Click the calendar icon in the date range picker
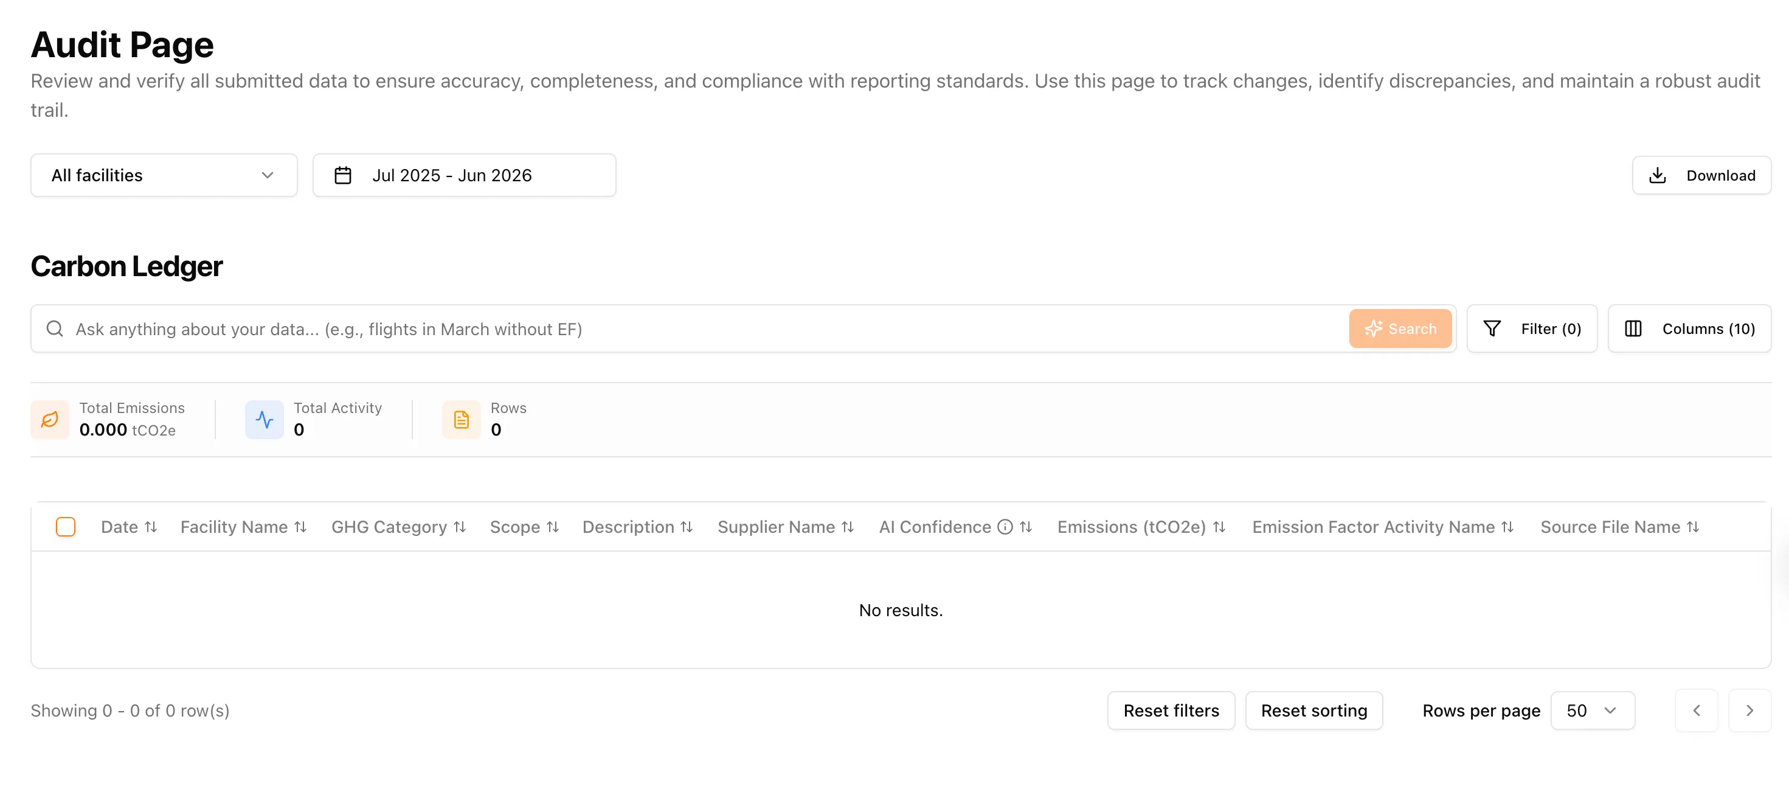The height and width of the screenshot is (809, 1789). coord(343,175)
